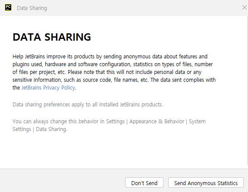Close the Data Sharing dialog
The height and width of the screenshot is (192, 248).
(245, 7)
